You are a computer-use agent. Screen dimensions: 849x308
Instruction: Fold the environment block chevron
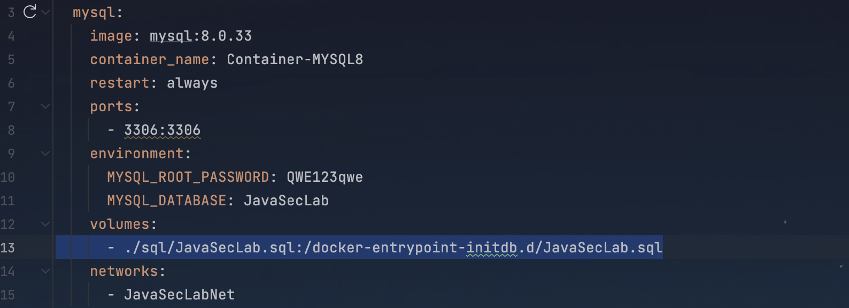45,153
